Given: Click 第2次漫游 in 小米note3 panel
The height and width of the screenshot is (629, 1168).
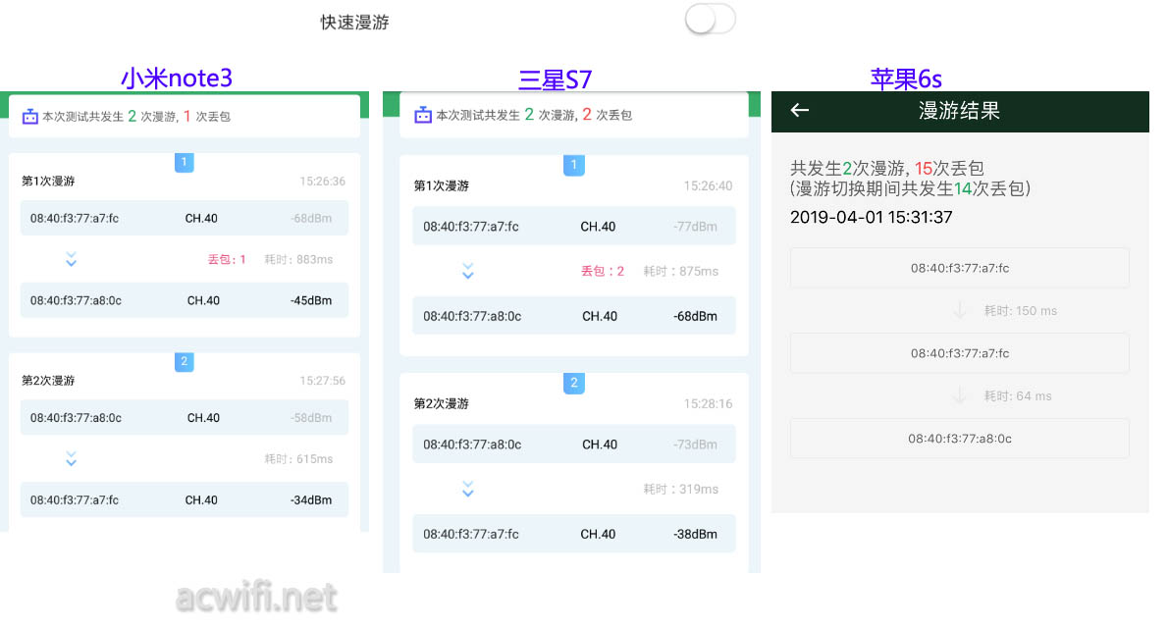Looking at the screenshot, I should pos(48,381).
